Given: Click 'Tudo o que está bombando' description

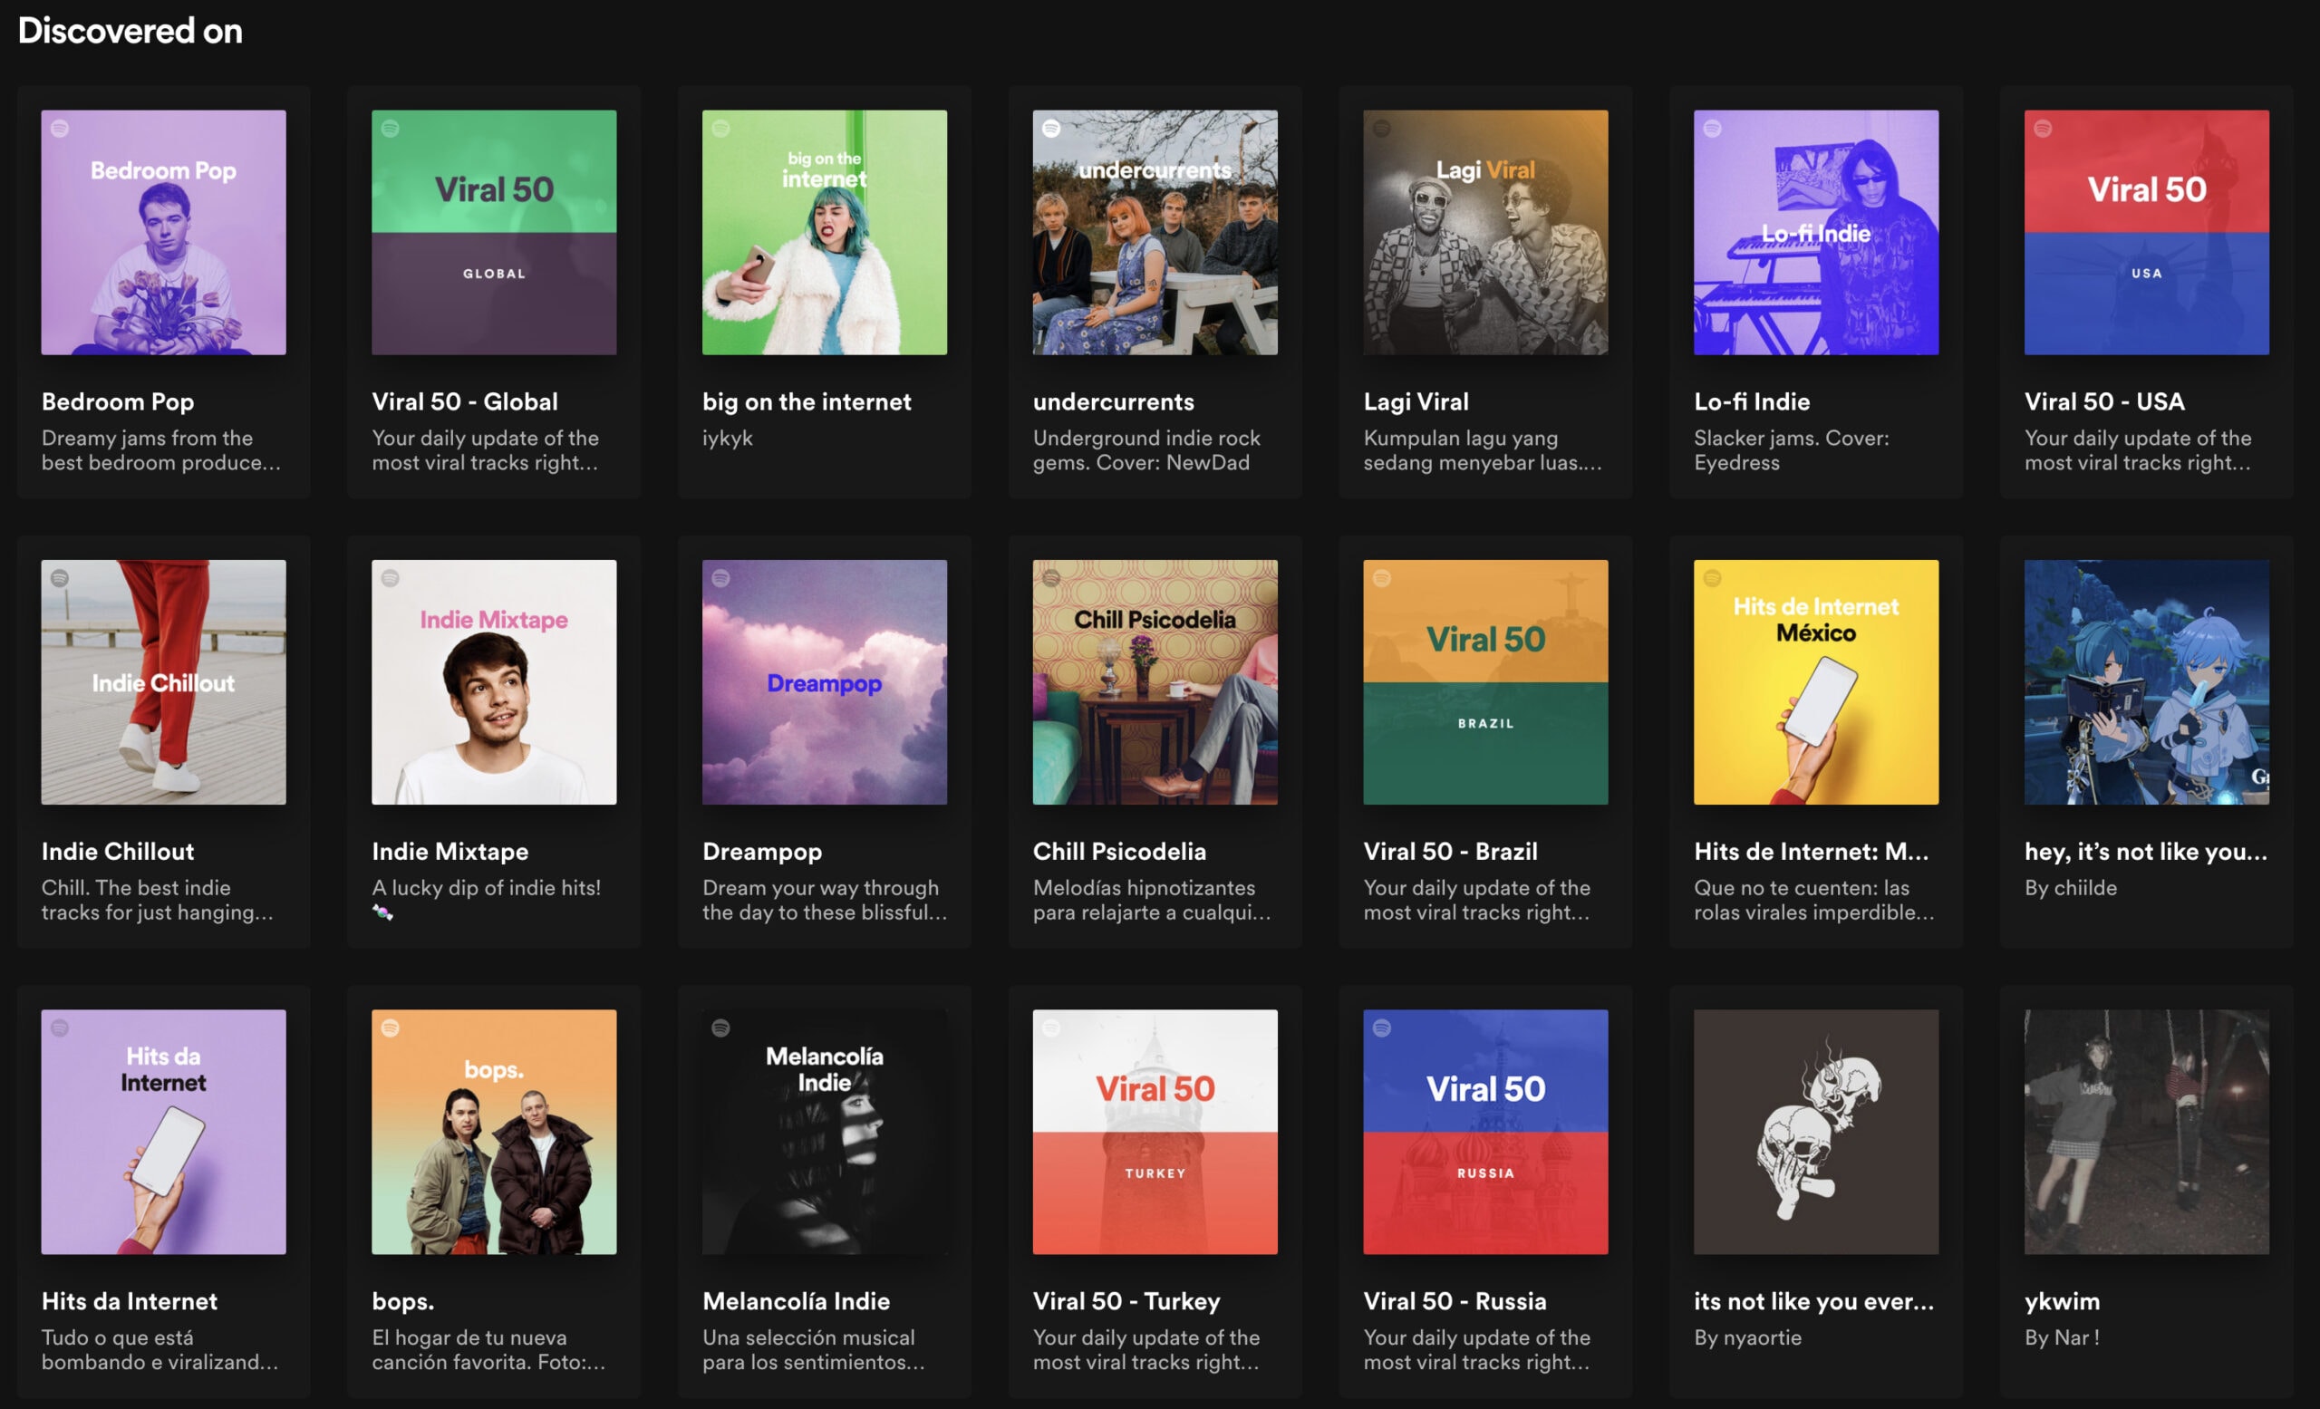Looking at the screenshot, I should 160,1351.
